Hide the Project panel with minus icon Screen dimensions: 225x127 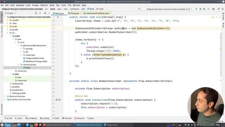(x=49, y=13)
